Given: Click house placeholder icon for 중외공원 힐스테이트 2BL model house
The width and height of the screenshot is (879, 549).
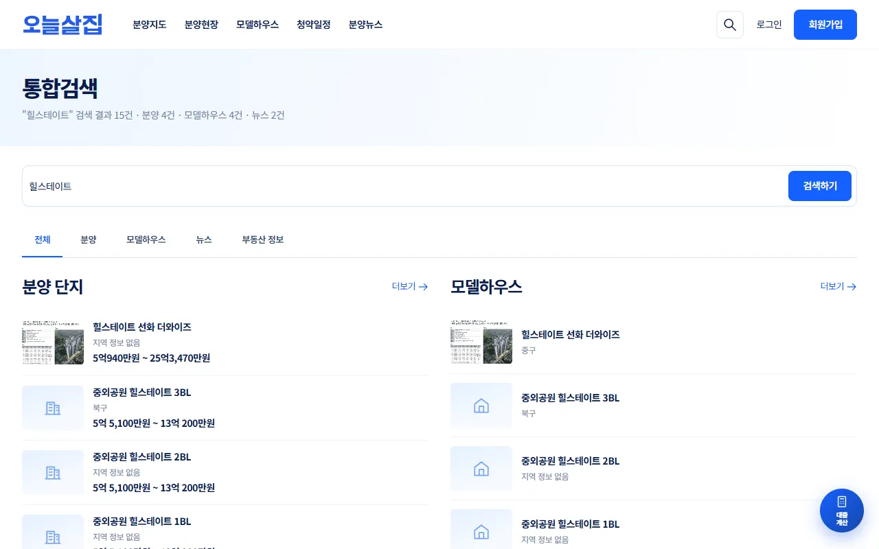Looking at the screenshot, I should tap(481, 469).
